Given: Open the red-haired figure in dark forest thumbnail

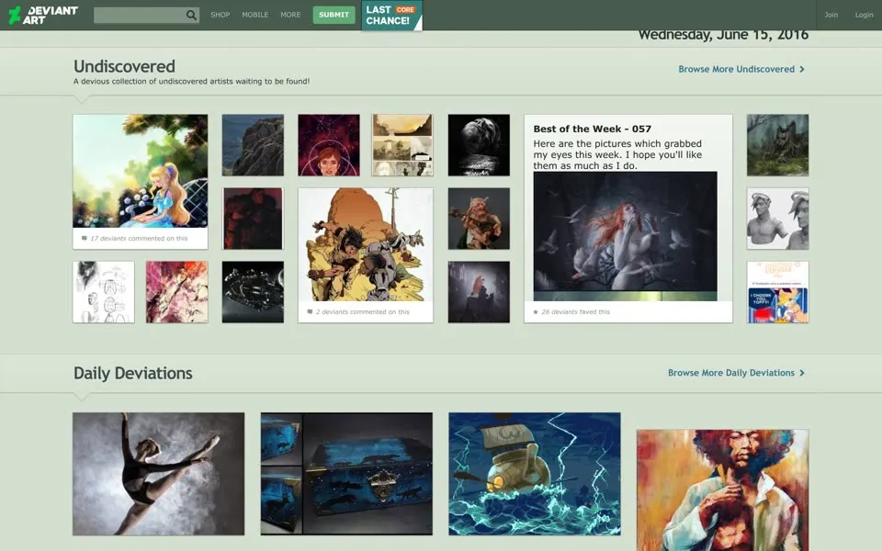Looking at the screenshot, I should [x=479, y=292].
